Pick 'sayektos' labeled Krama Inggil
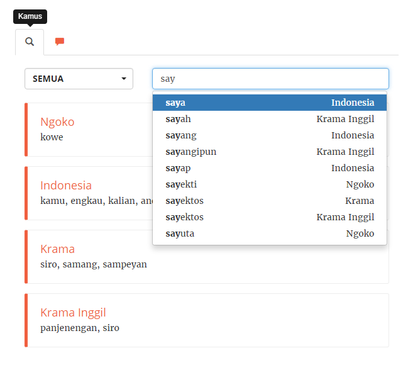Image resolution: width=408 pixels, height=365 pixels. [270, 217]
